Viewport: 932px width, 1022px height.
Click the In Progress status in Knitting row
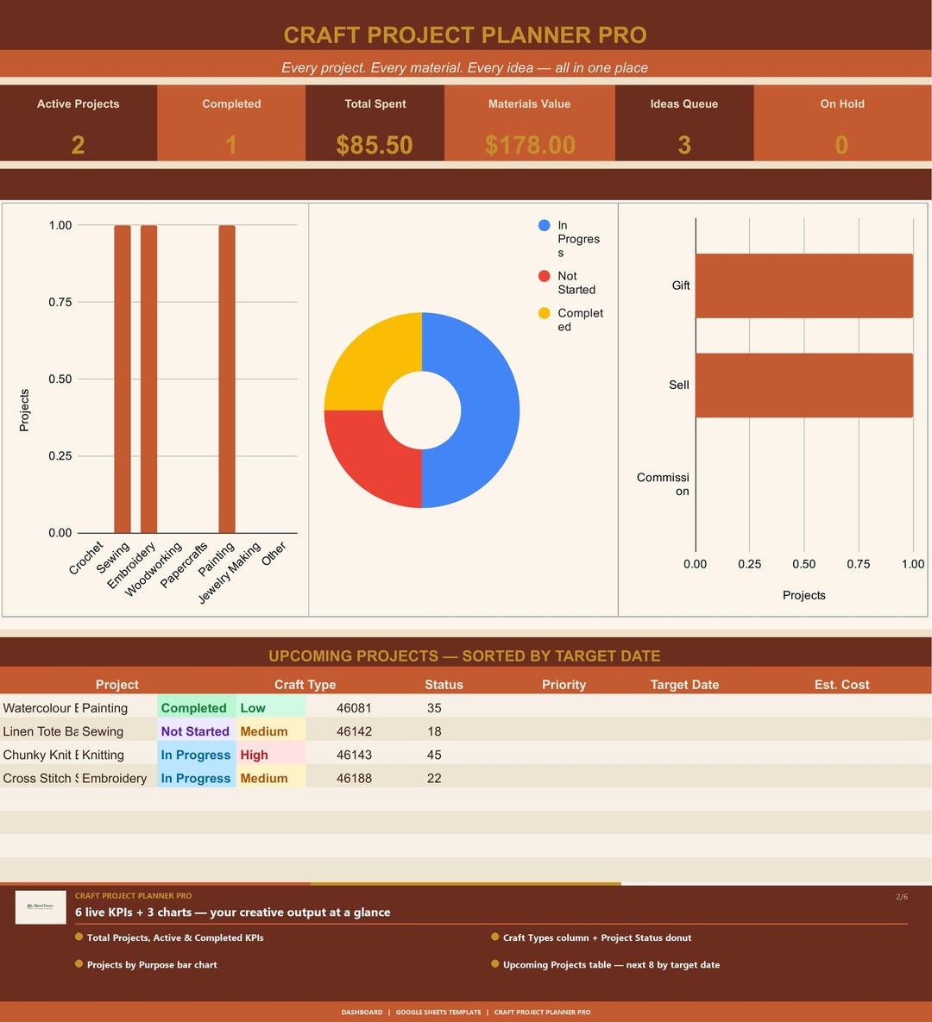196,755
